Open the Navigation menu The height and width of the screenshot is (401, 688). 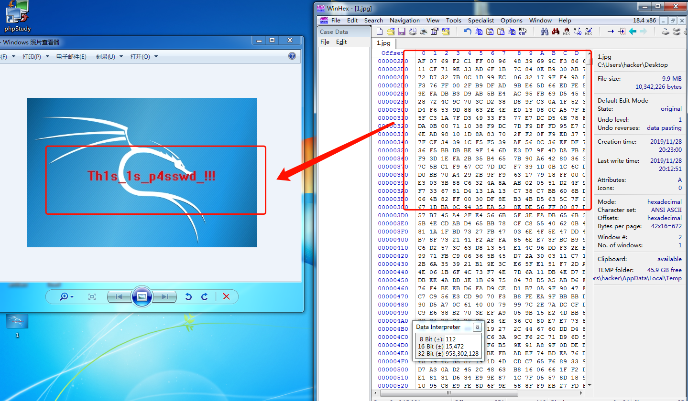[404, 20]
